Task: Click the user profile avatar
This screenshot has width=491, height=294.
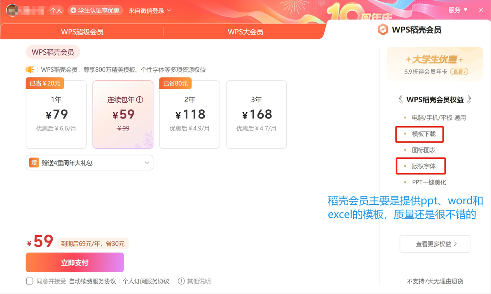Action: tap(12, 10)
